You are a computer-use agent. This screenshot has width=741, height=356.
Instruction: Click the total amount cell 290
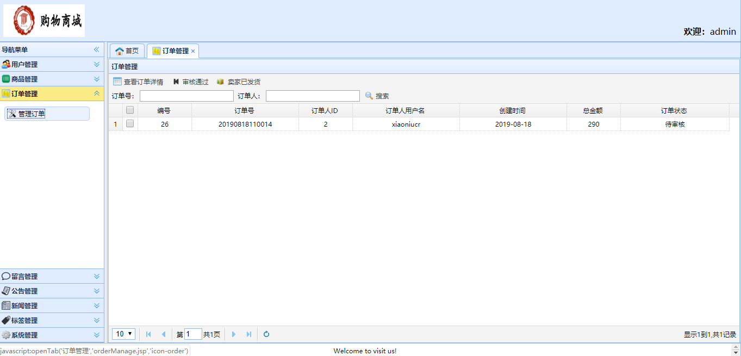click(x=593, y=124)
